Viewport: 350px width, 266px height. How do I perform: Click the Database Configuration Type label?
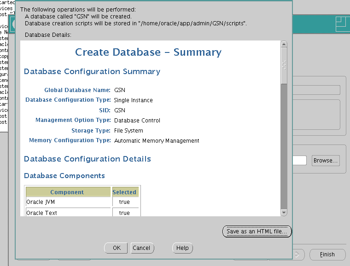click(68, 100)
